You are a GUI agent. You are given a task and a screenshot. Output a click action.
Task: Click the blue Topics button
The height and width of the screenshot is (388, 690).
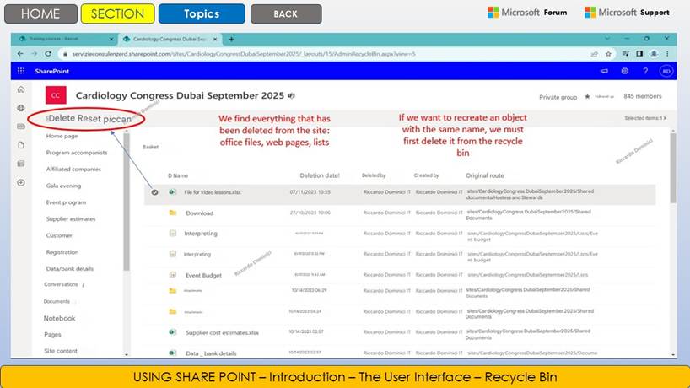[x=202, y=13]
